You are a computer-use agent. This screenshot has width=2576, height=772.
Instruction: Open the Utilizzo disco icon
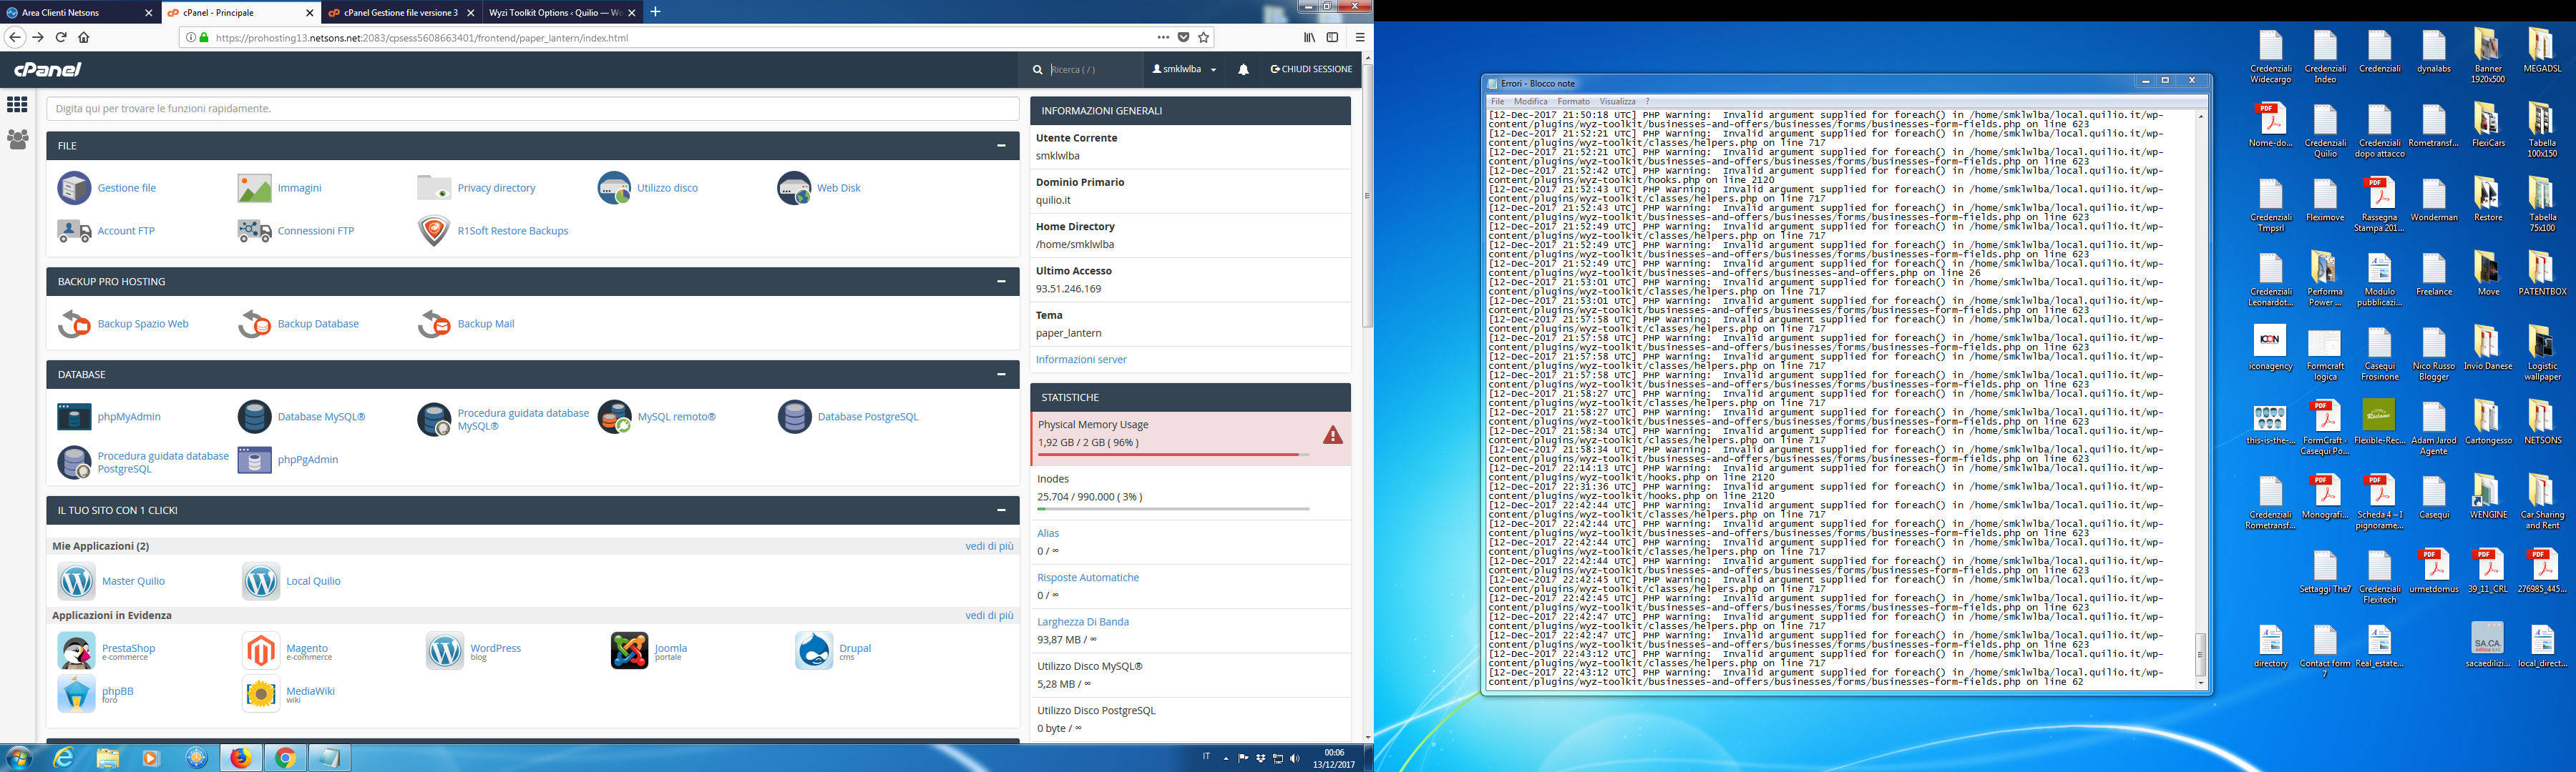click(x=614, y=188)
